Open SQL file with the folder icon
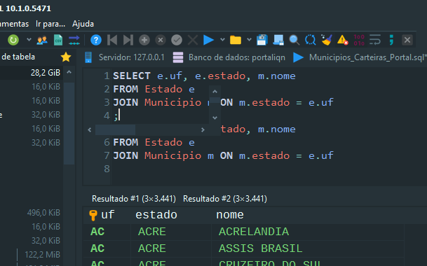The height and width of the screenshot is (266, 427). coord(236,40)
